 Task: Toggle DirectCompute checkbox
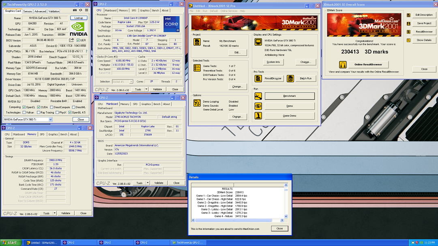[52, 107]
